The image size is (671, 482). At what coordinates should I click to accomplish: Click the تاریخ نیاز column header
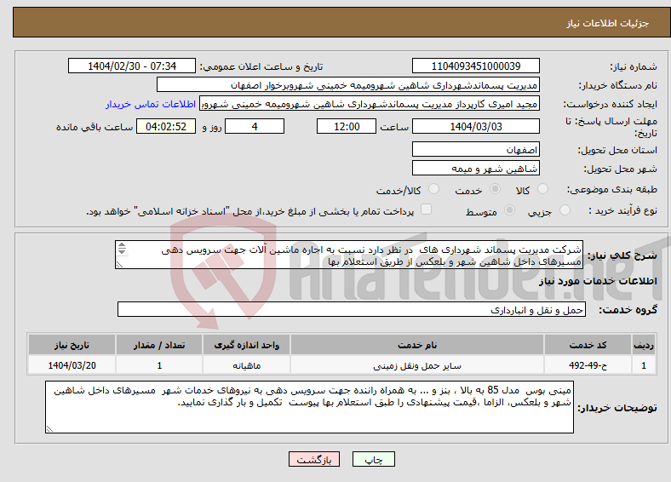(x=72, y=345)
